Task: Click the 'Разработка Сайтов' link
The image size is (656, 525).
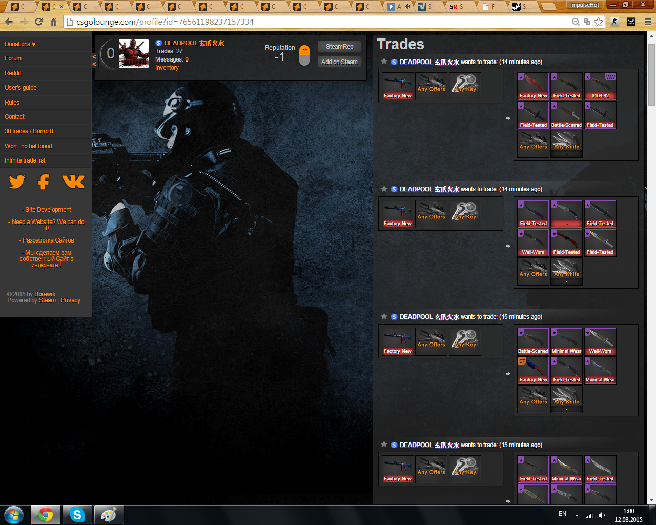Action: (48, 240)
